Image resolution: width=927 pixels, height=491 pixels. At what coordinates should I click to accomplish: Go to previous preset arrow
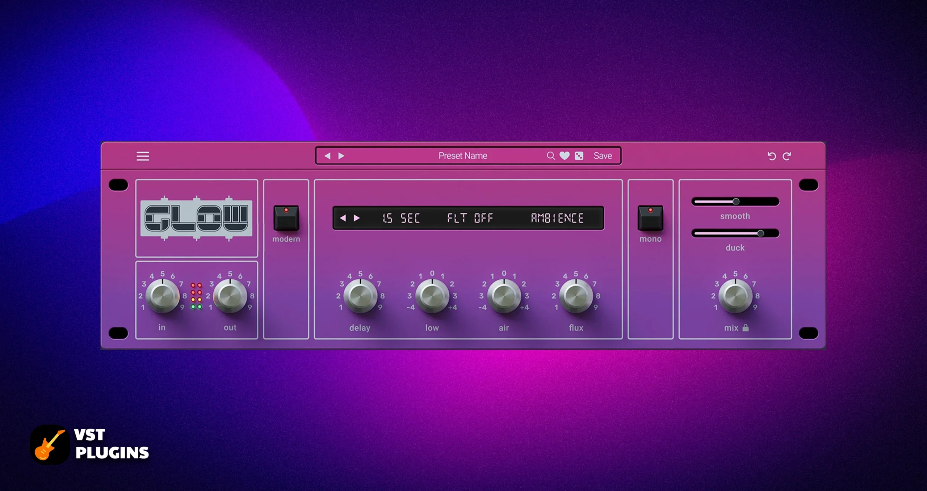pyautogui.click(x=327, y=156)
